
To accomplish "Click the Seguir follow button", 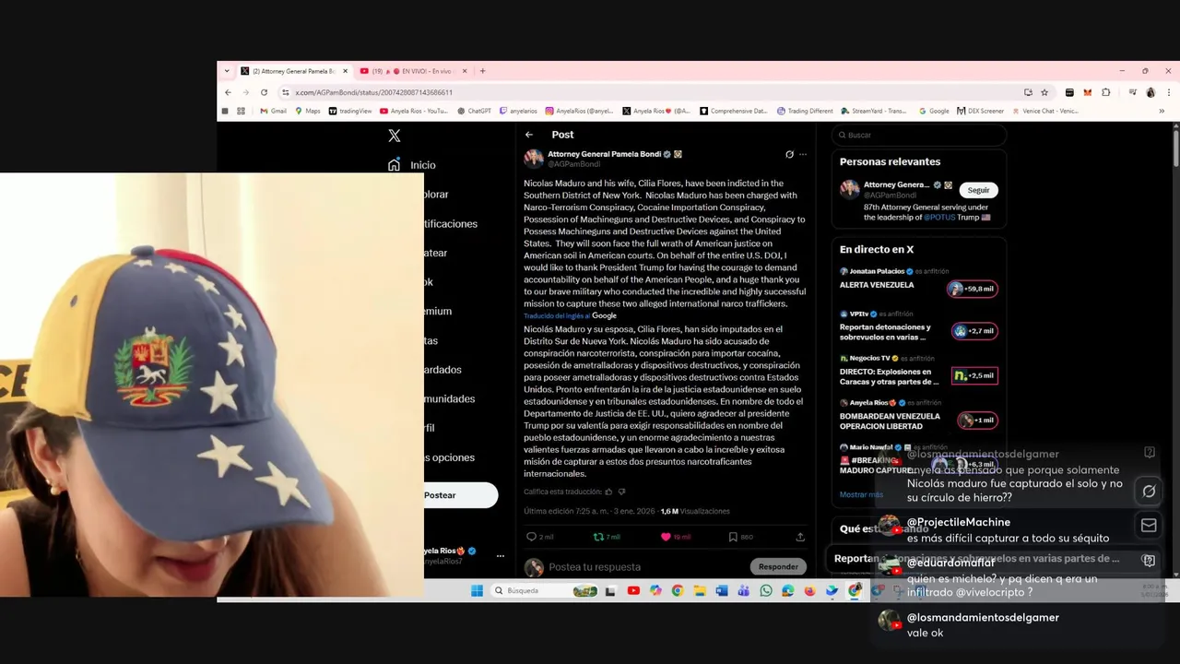I will tap(979, 190).
